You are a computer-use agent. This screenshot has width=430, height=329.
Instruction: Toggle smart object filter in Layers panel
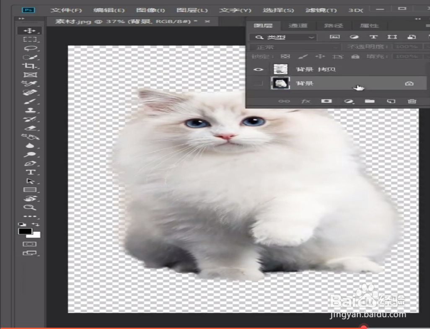412,37
